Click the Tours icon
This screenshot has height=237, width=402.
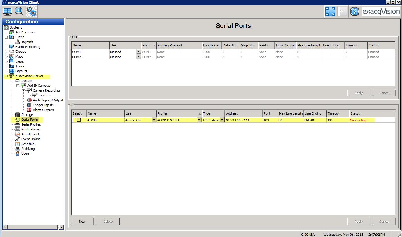[x=12, y=66]
